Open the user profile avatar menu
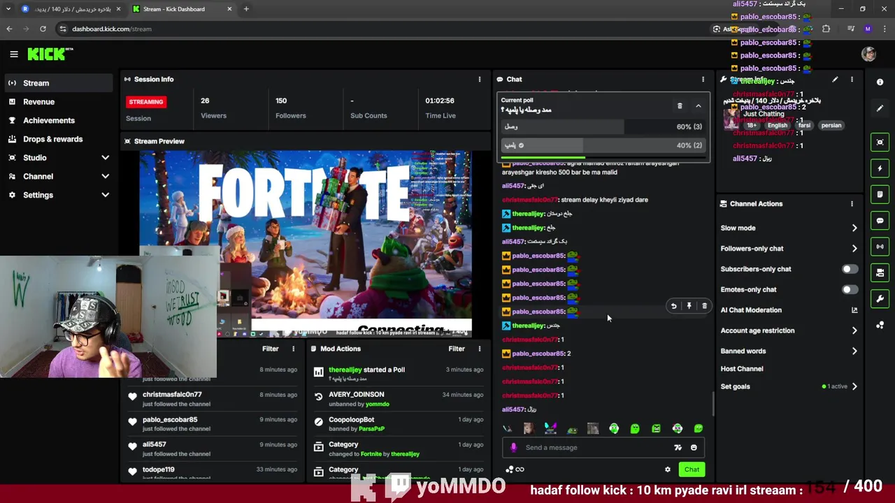This screenshot has width=895, height=503. (868, 54)
